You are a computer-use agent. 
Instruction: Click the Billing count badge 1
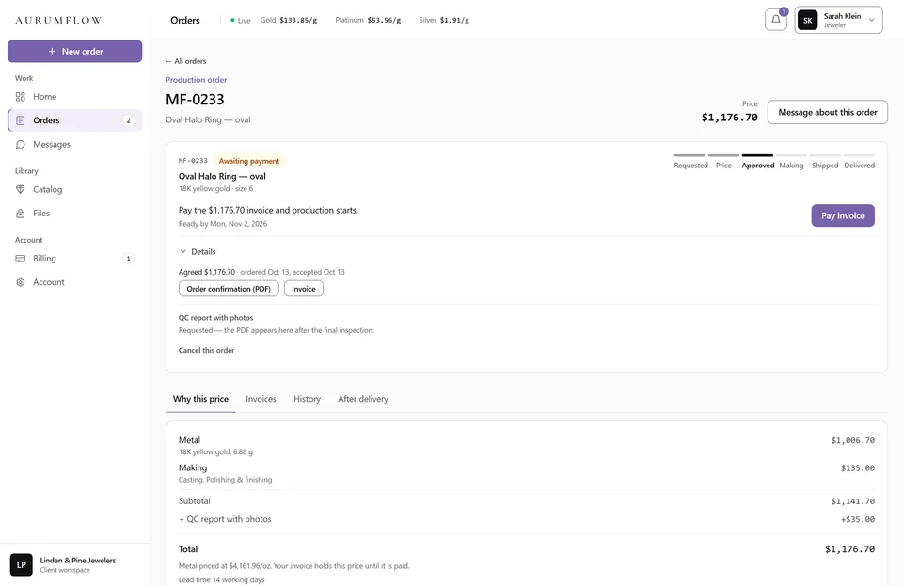pyautogui.click(x=129, y=259)
